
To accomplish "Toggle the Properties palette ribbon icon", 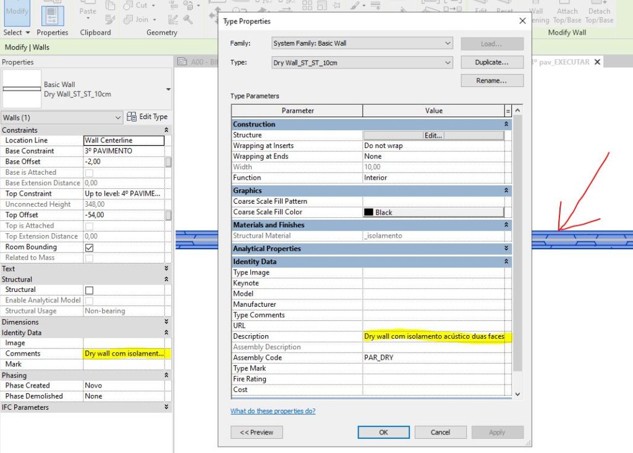I will click(x=53, y=15).
